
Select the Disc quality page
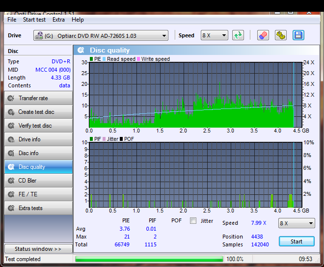click(38, 167)
